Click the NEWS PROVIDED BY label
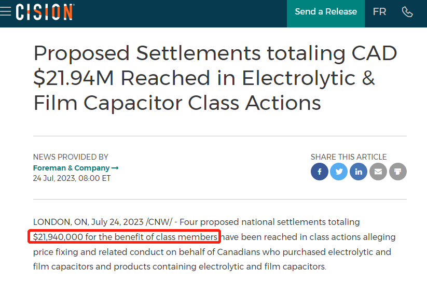The image size is (427, 283). click(x=71, y=157)
